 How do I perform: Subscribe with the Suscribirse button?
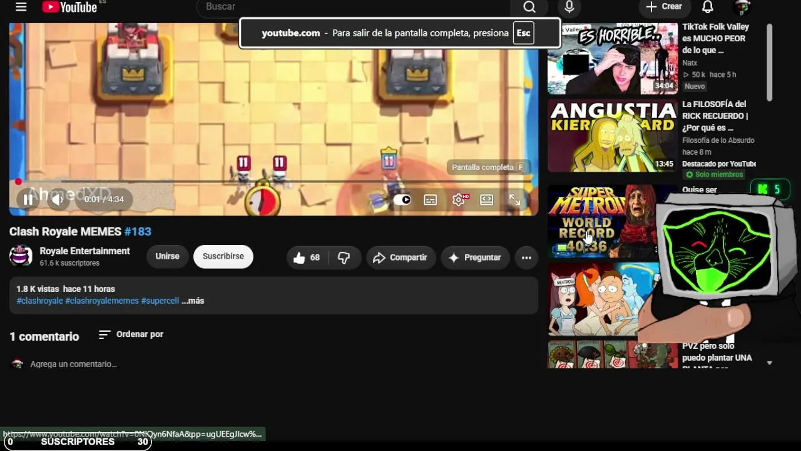pyautogui.click(x=223, y=257)
